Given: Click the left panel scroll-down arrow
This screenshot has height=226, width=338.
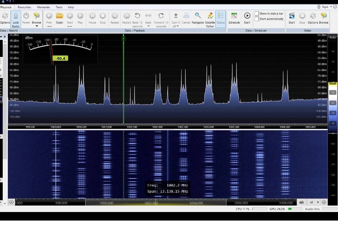Looking at the screenshot, I should click(x=5, y=203).
